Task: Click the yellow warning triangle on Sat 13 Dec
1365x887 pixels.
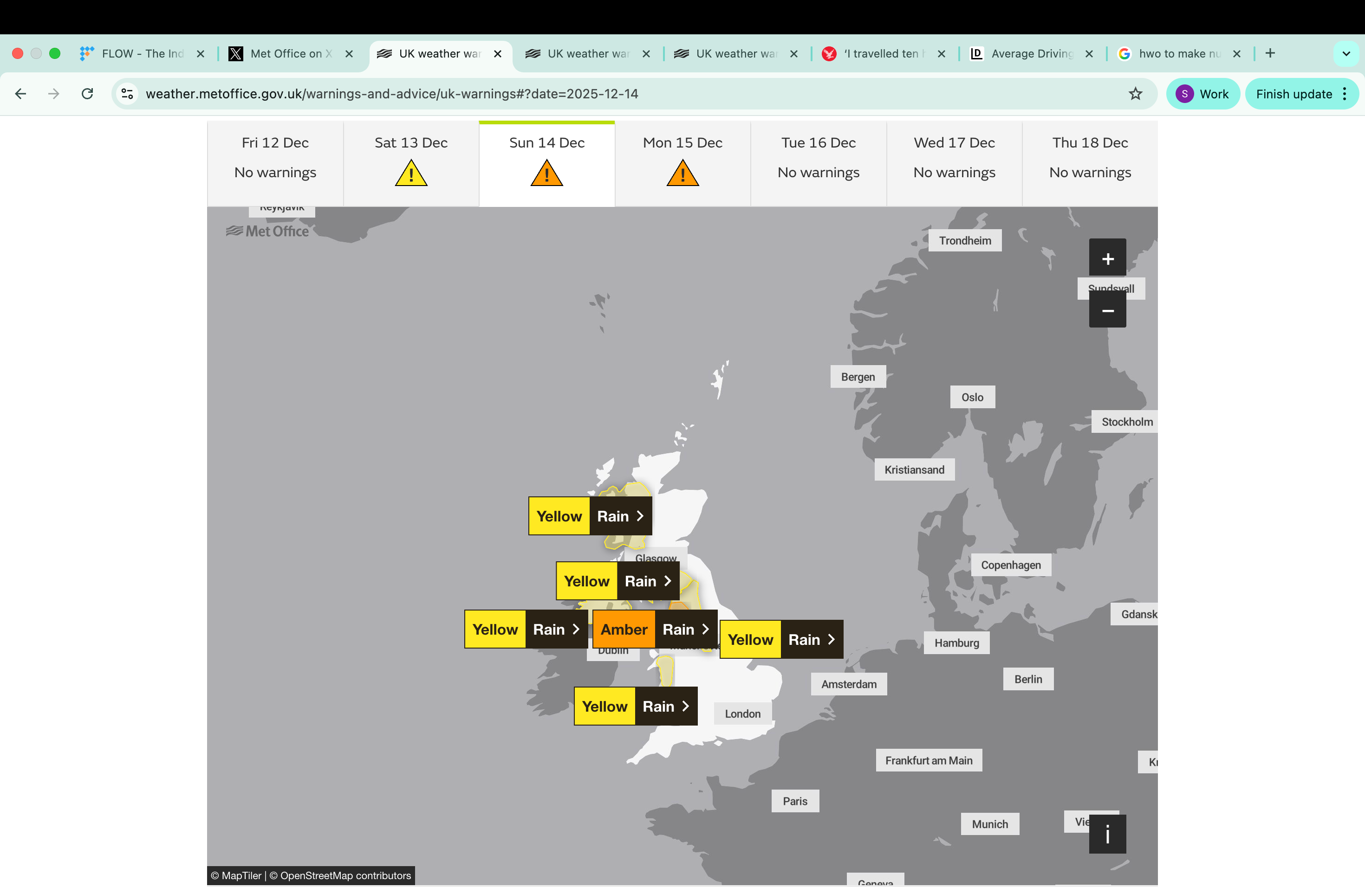Action: pos(410,173)
